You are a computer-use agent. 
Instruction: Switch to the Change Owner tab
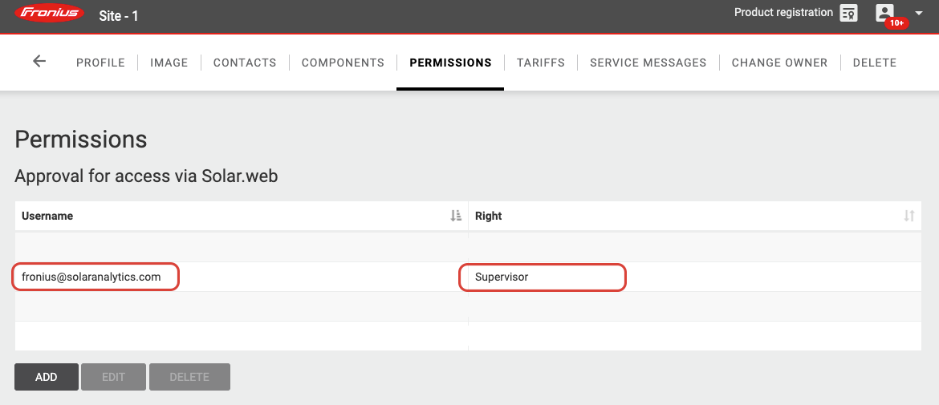[780, 63]
